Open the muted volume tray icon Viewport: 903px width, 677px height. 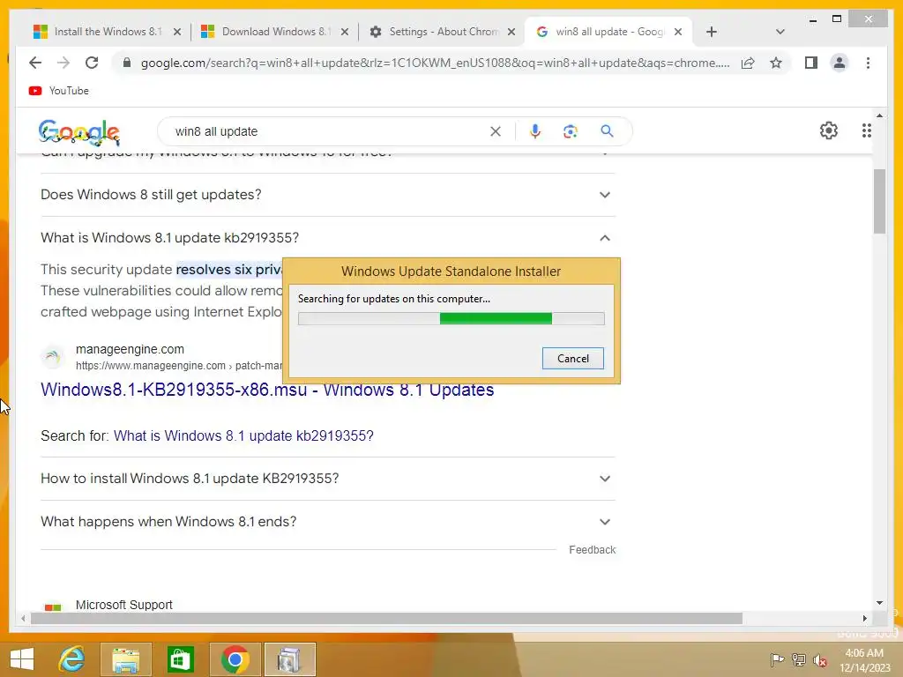coord(820,659)
